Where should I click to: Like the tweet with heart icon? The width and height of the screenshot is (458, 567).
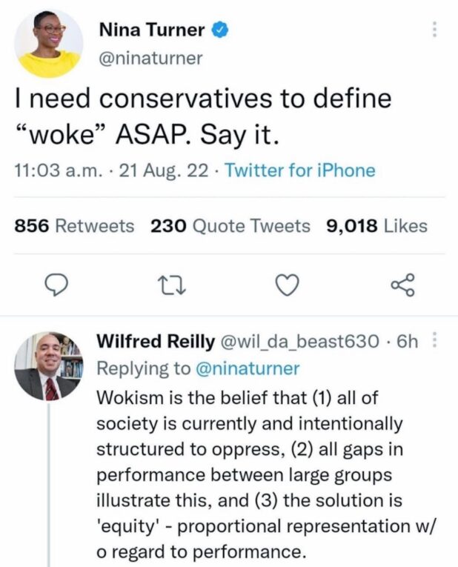tap(287, 285)
